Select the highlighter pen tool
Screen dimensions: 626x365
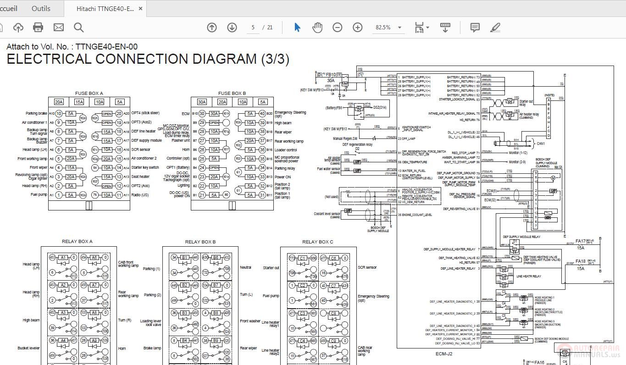[495, 28]
